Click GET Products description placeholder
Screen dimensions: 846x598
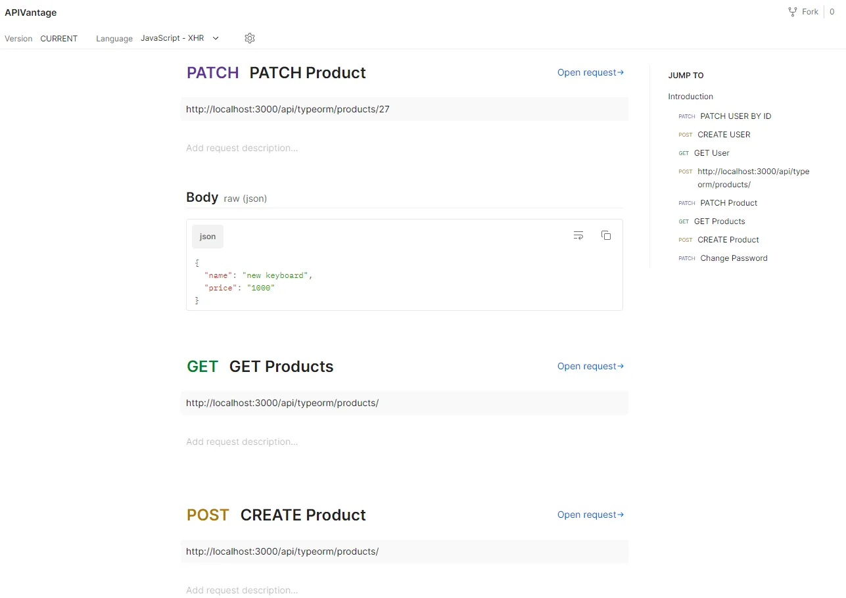pyautogui.click(x=242, y=442)
